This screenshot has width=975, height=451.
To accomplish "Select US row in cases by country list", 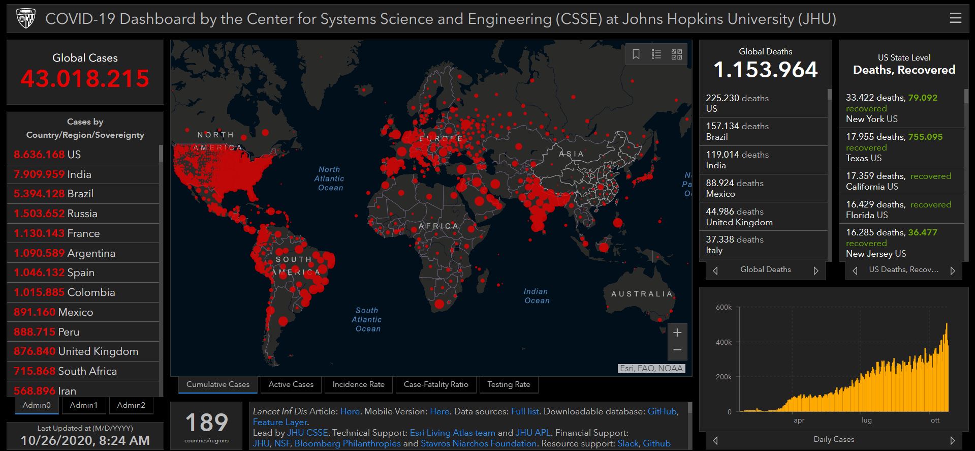I will [83, 155].
